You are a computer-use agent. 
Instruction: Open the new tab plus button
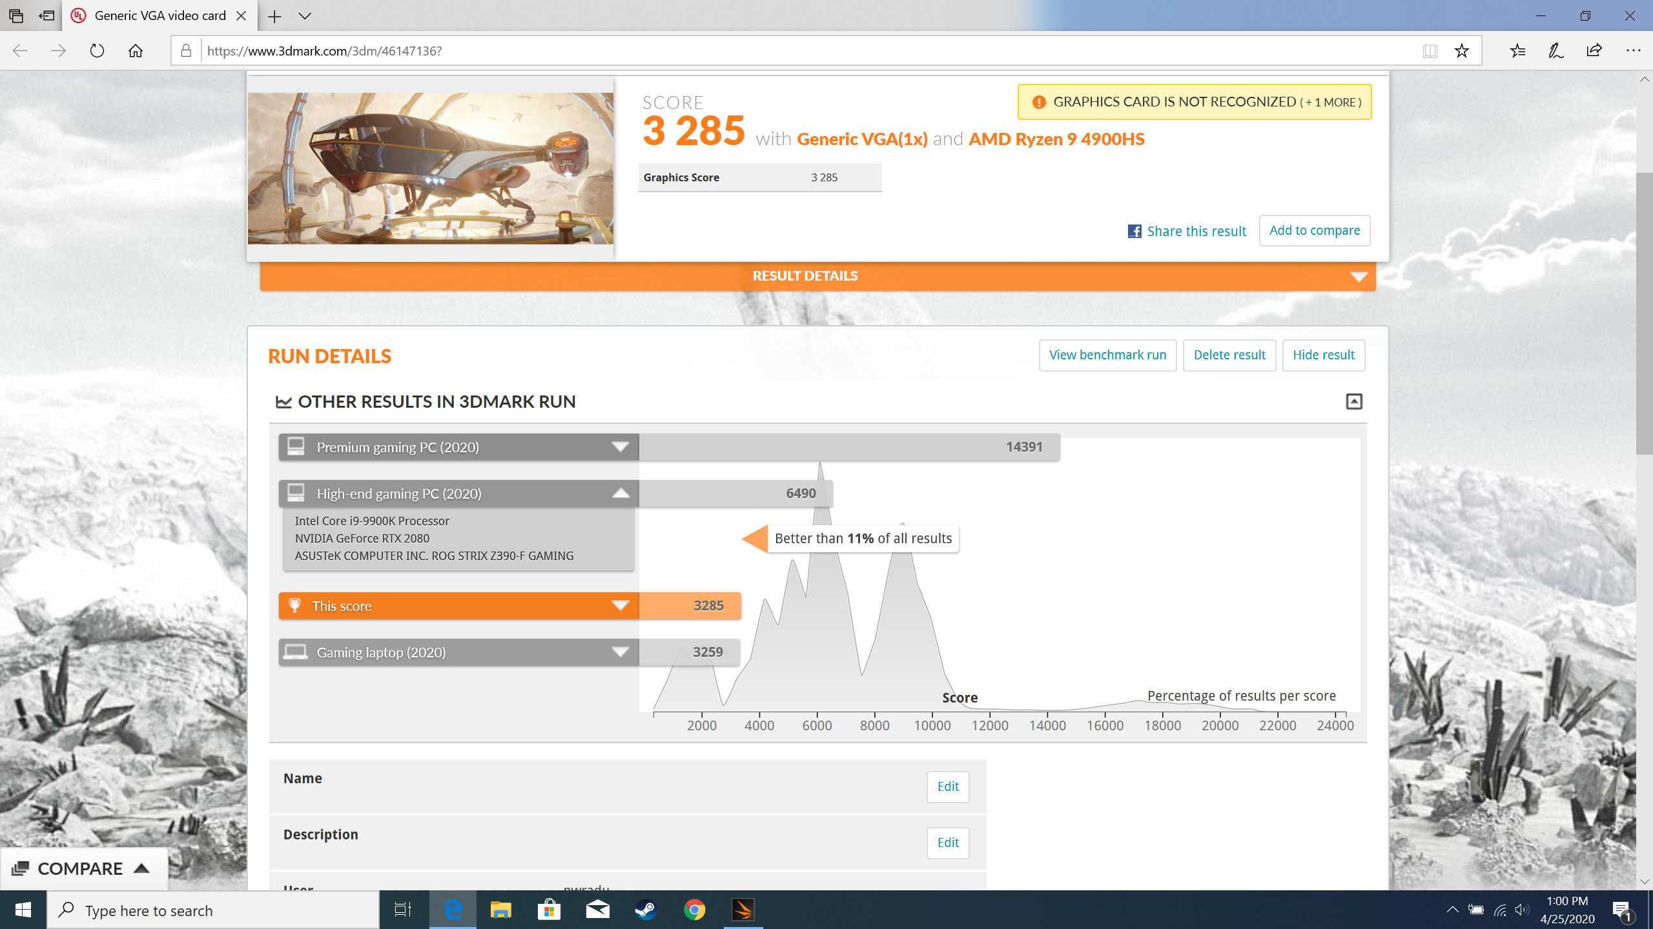275,16
